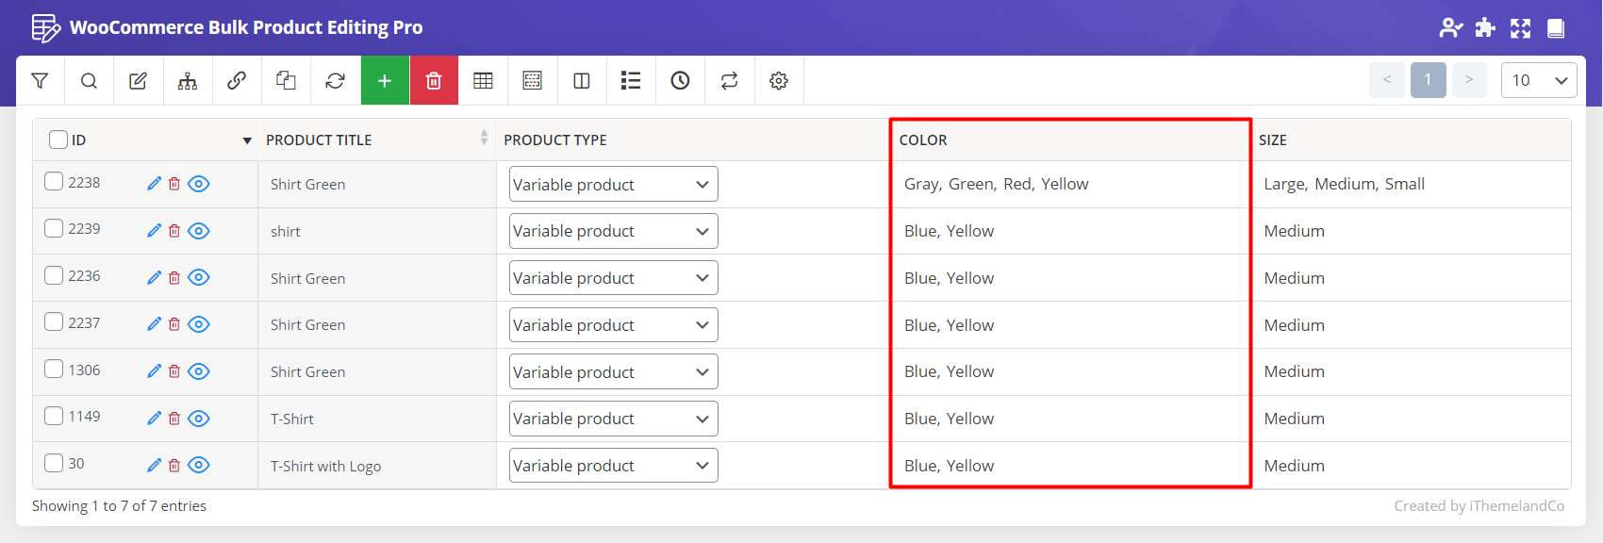Click the green add new product button

[385, 81]
